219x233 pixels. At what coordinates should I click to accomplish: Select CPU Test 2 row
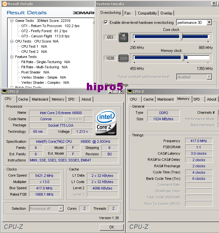34,52
